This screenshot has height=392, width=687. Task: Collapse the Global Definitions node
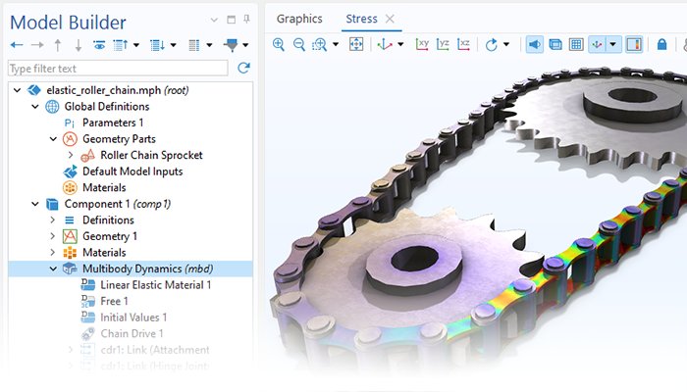tap(35, 106)
